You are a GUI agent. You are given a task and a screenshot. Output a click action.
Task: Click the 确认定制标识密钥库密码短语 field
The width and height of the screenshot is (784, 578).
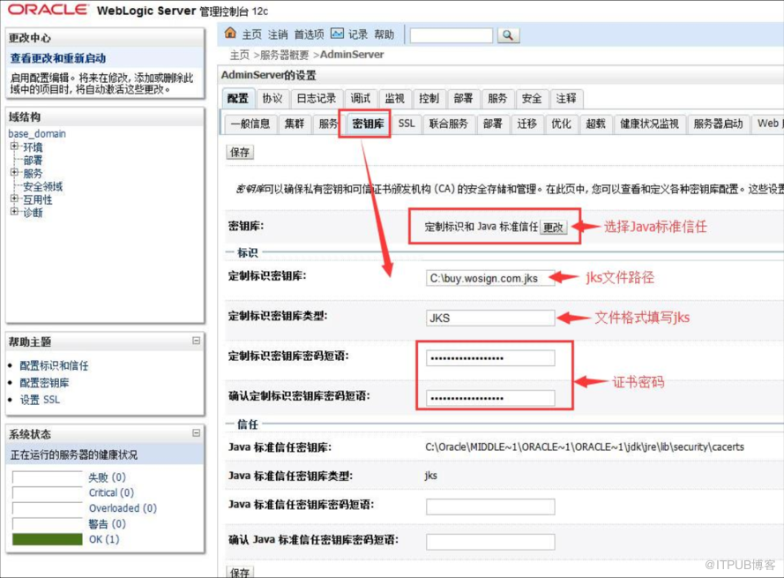pyautogui.click(x=490, y=398)
